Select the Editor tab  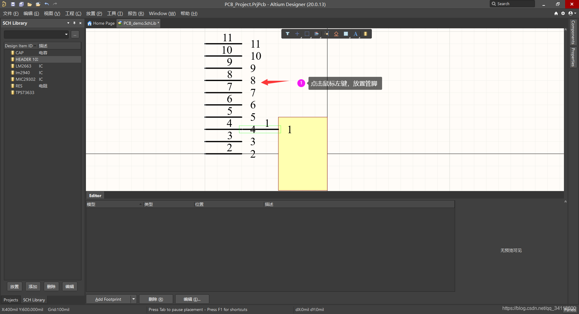[95, 196]
